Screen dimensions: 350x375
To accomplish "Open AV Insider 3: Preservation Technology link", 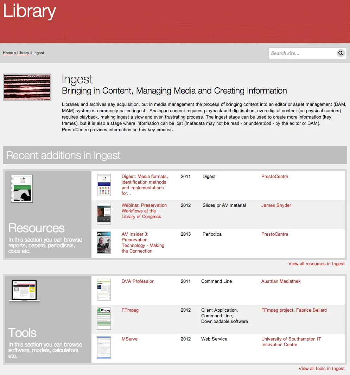I will click(x=143, y=242).
